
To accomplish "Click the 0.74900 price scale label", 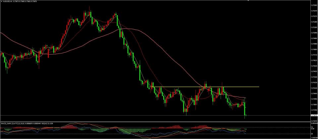I will point(314,44).
